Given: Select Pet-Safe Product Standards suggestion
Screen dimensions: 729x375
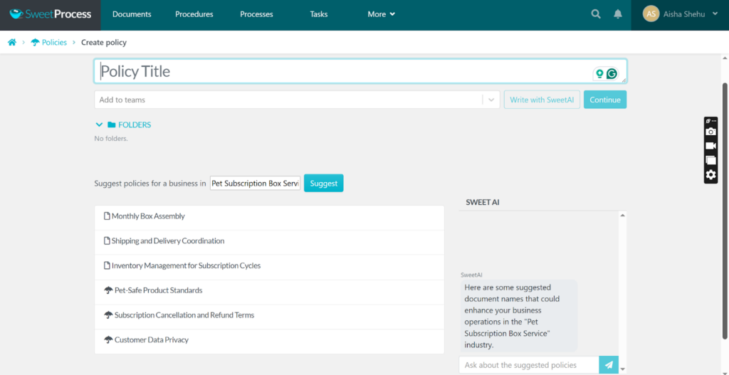Looking at the screenshot, I should [269, 290].
